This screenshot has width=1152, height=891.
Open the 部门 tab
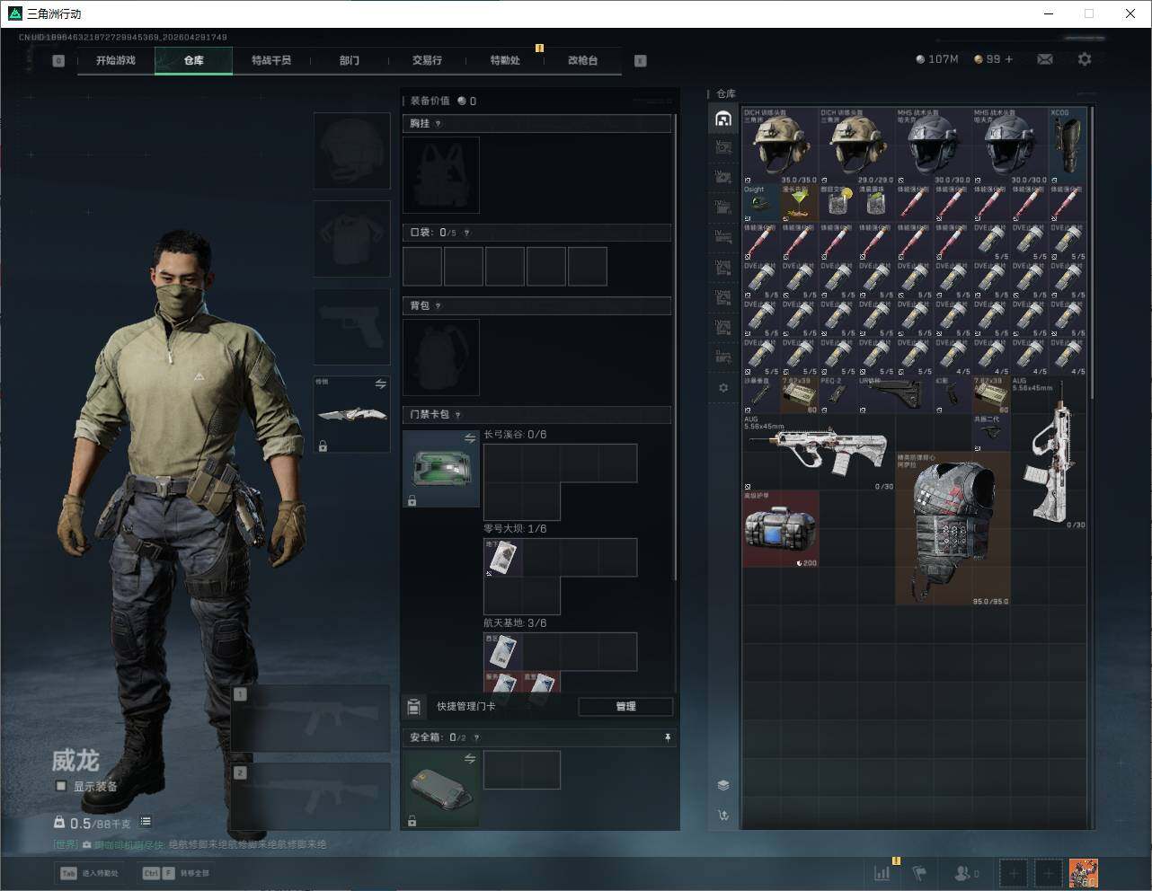350,60
